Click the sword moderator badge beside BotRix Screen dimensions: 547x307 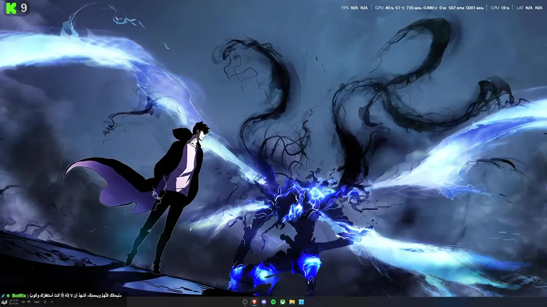click(x=3, y=295)
